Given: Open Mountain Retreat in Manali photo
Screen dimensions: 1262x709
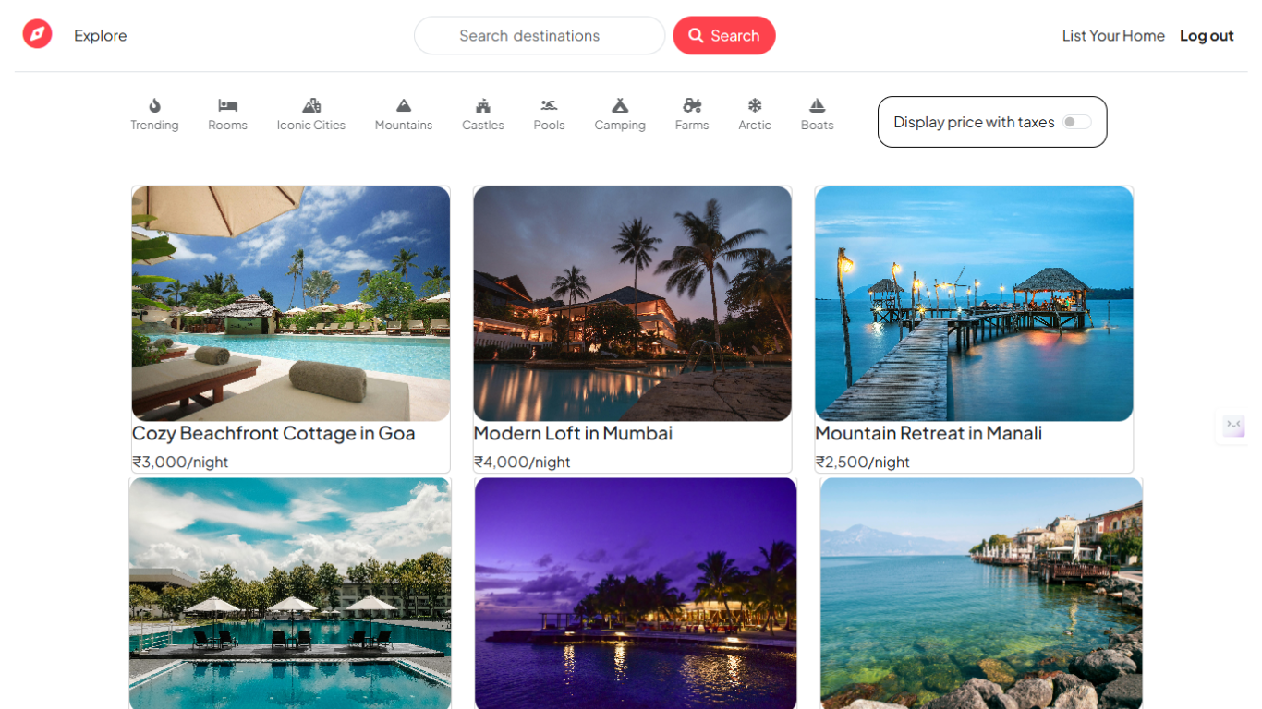Looking at the screenshot, I should coord(974,304).
